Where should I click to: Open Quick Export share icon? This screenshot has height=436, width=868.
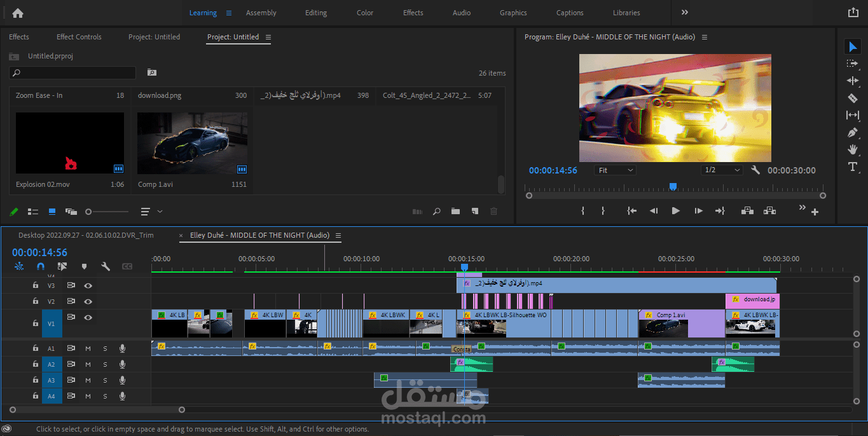tap(853, 12)
